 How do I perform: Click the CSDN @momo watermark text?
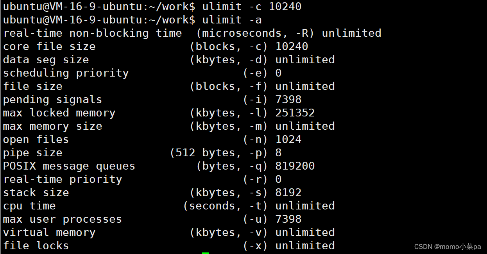448,247
